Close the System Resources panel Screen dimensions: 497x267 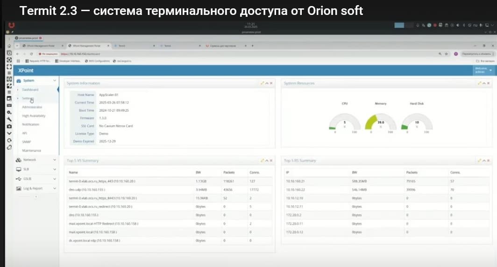tap(488, 83)
